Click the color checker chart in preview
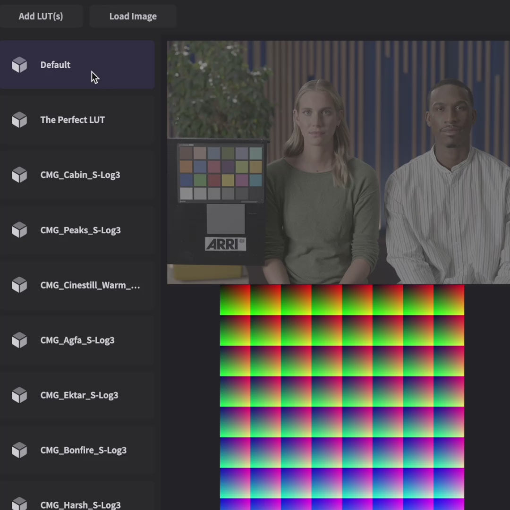Screen dimensions: 510x510 (221, 173)
